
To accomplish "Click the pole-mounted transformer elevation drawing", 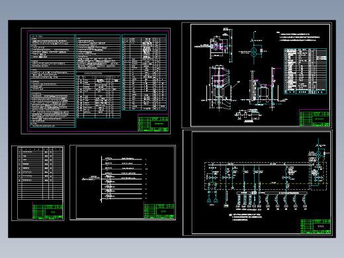I will click(263, 87).
